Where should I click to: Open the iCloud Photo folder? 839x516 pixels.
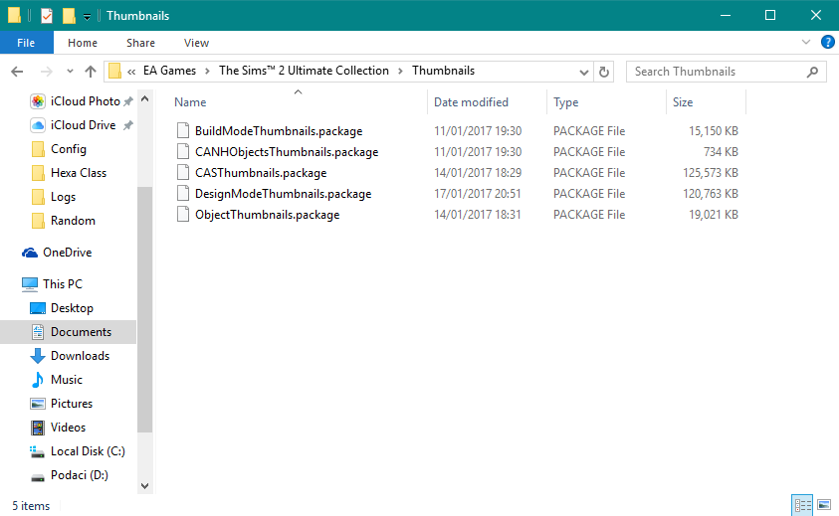[x=85, y=101]
